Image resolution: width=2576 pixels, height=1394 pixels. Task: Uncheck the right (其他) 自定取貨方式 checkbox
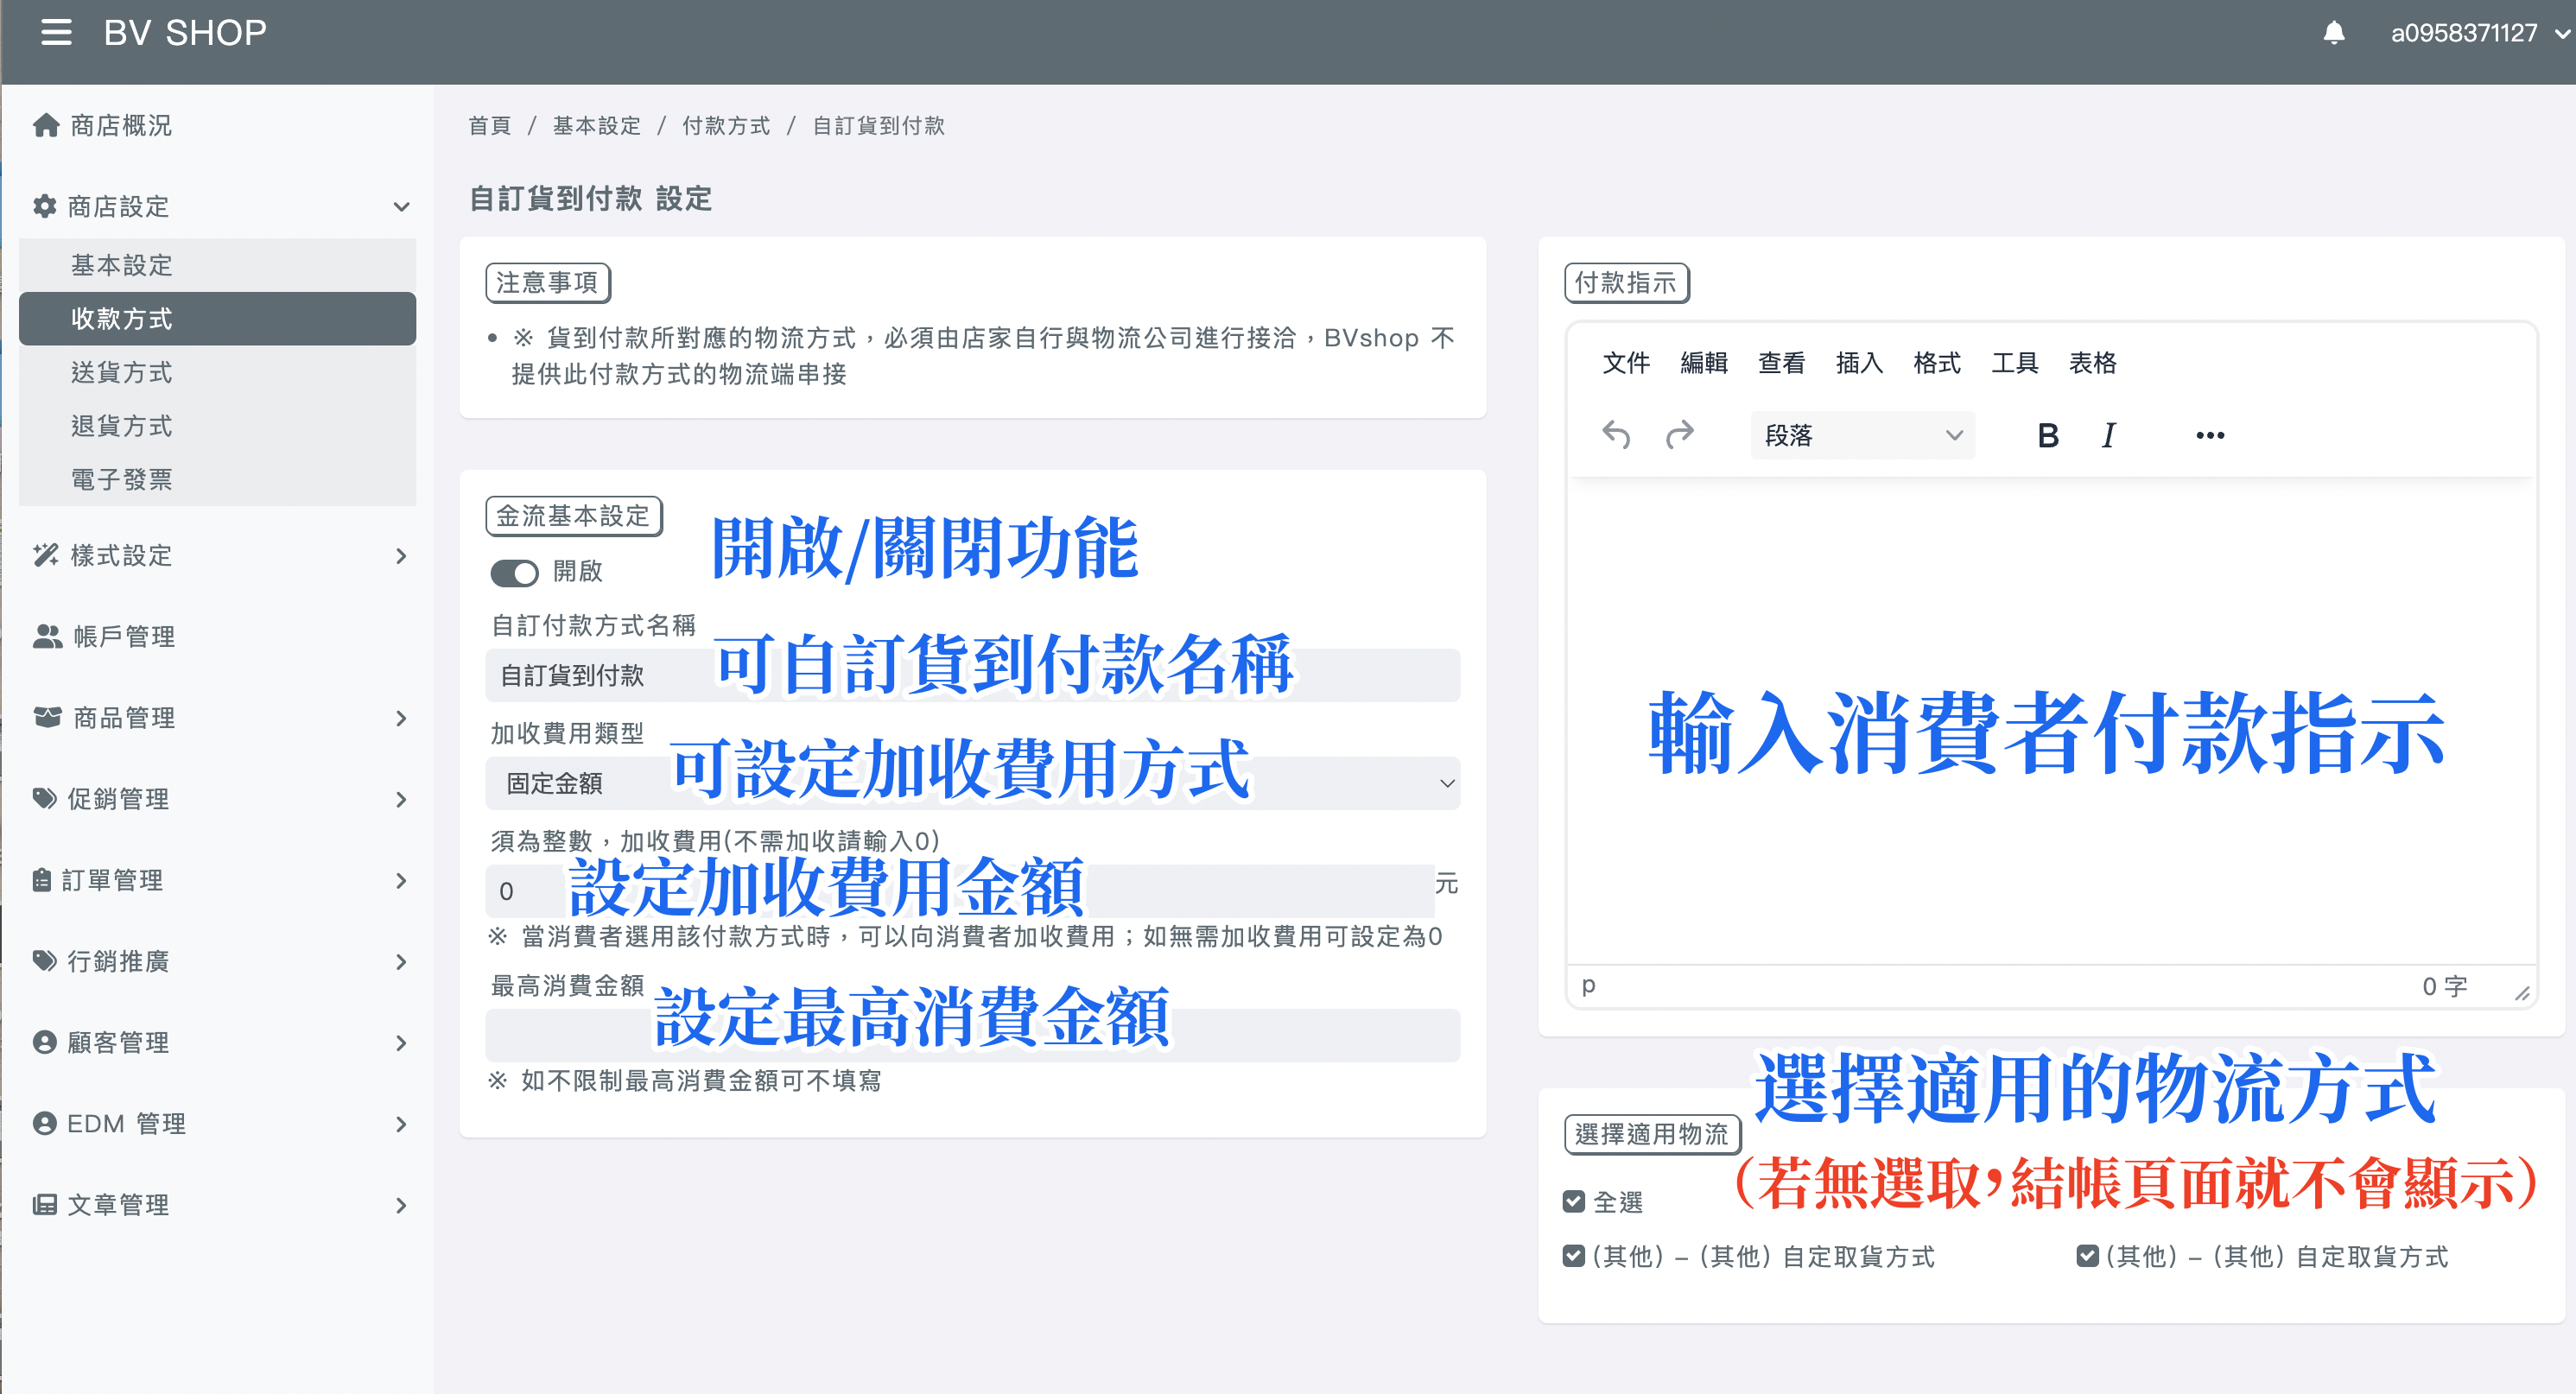pos(2087,1255)
